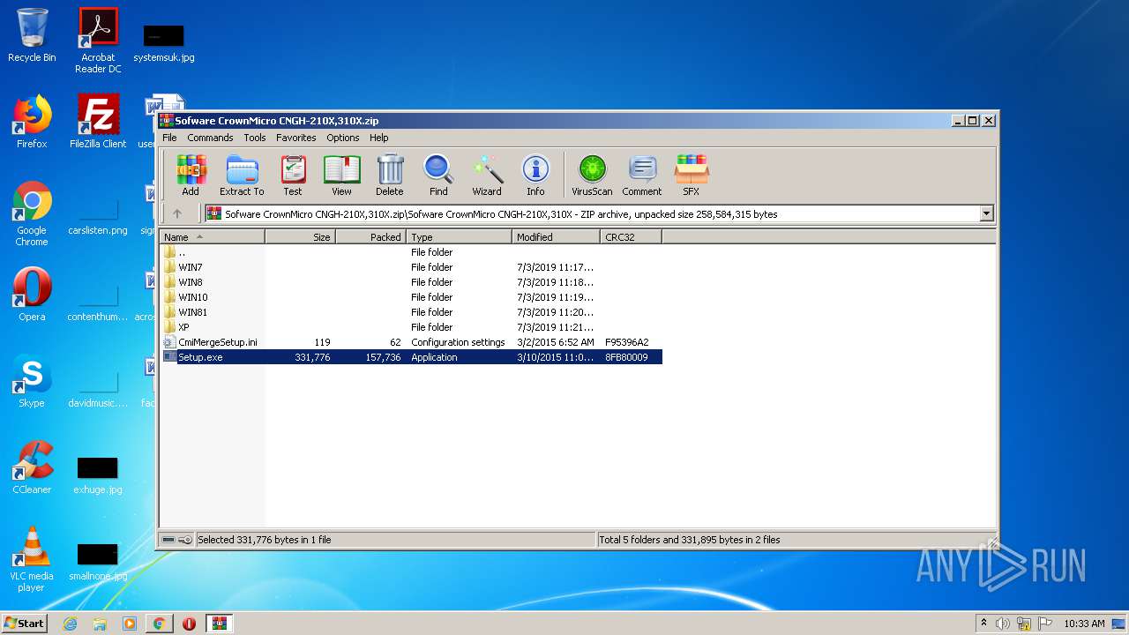Select the XP folder
Image resolution: width=1129 pixels, height=635 pixels.
click(410, 327)
